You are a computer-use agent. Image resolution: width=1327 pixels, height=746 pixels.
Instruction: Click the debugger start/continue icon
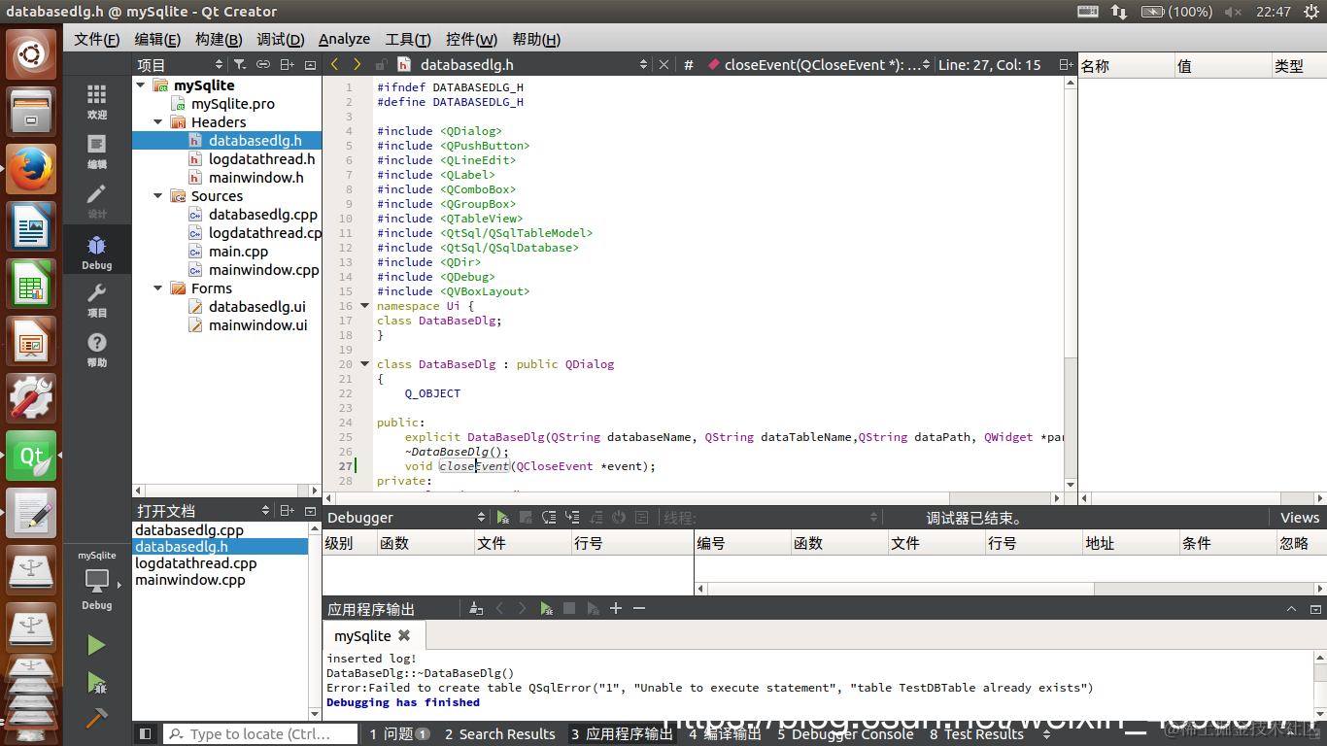pyautogui.click(x=502, y=518)
